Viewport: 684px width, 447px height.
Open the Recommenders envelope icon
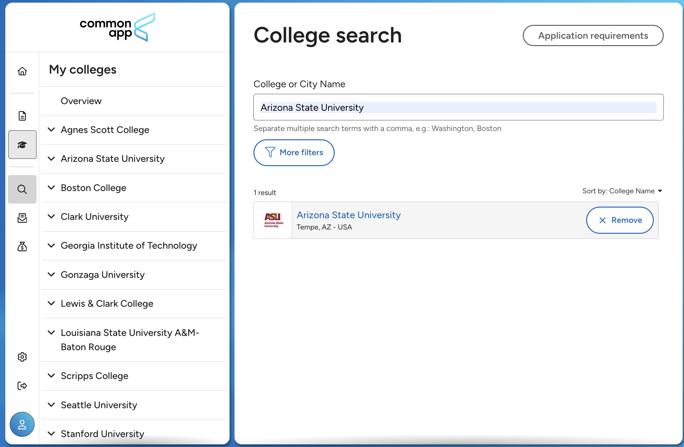click(22, 218)
